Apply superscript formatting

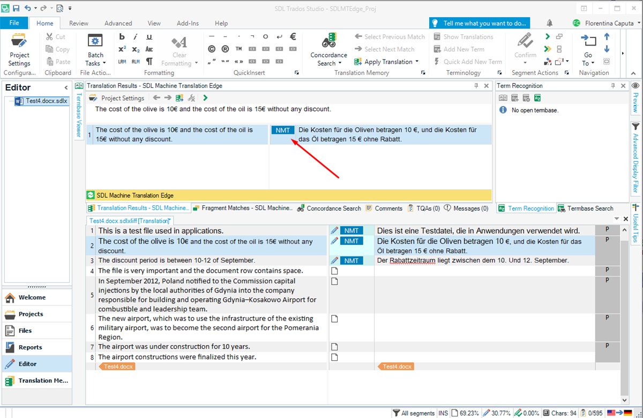coord(122,49)
